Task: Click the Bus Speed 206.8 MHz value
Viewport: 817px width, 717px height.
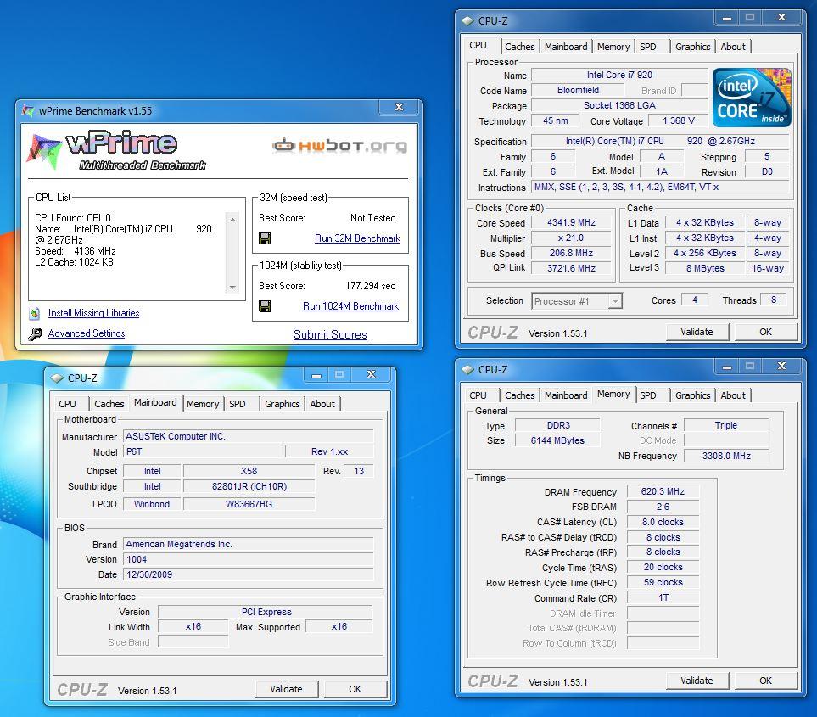Action: [x=571, y=253]
